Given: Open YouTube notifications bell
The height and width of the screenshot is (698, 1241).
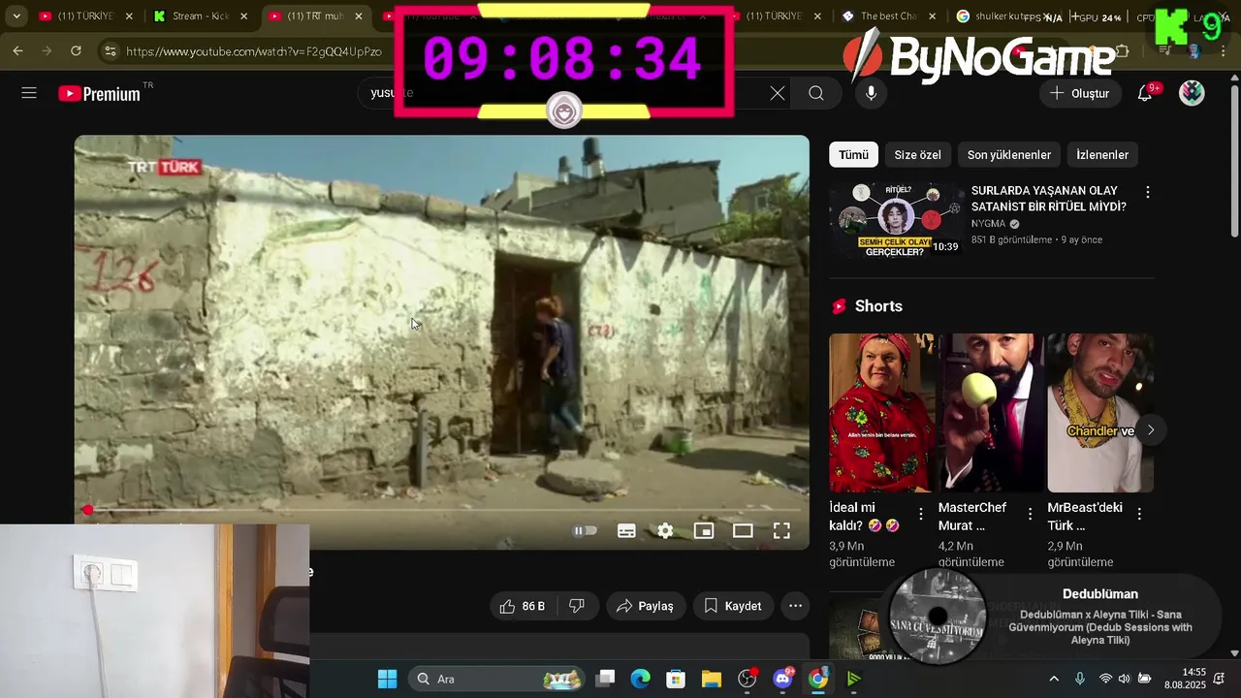Looking at the screenshot, I should [x=1145, y=93].
